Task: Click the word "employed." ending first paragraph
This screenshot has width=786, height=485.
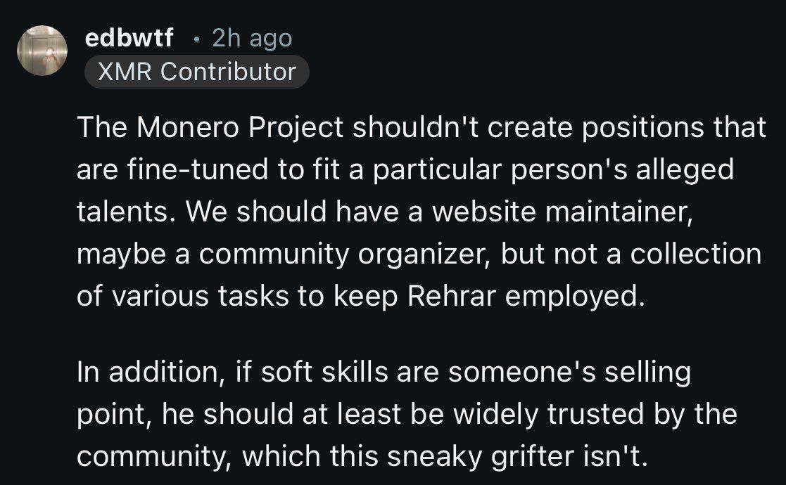Action: 574,297
